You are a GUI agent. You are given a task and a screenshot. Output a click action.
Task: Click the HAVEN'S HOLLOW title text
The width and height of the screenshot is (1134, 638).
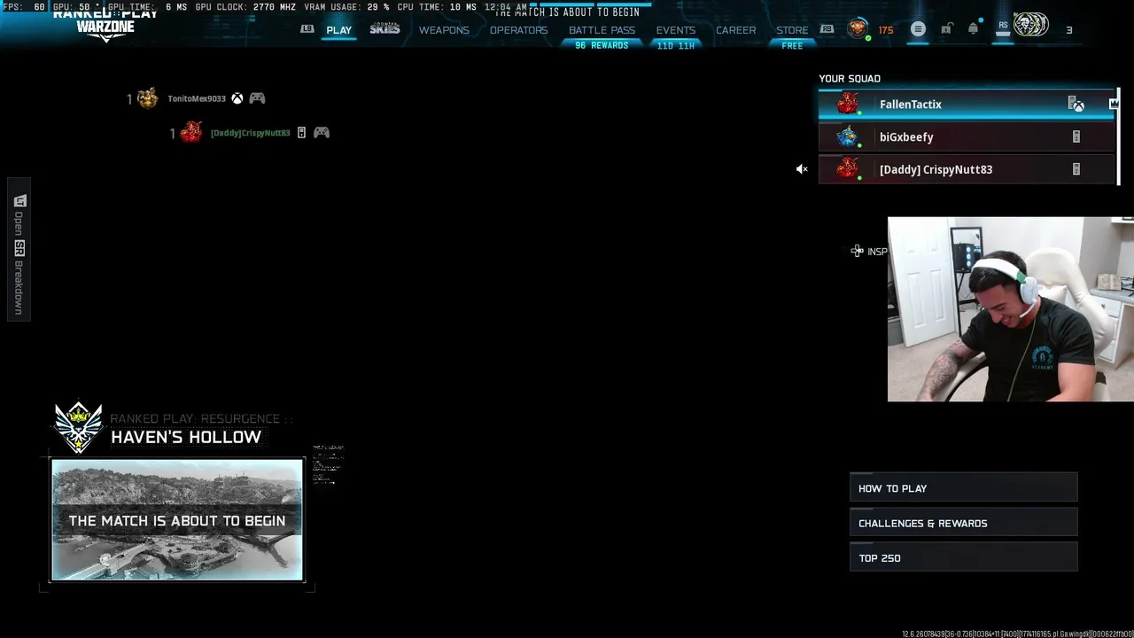click(186, 437)
